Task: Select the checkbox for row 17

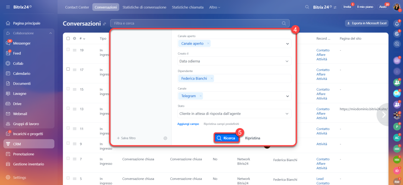Action: coord(68,69)
